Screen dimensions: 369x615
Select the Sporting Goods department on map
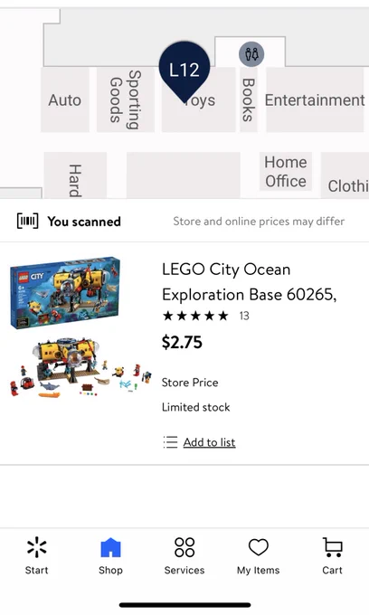[126, 99]
